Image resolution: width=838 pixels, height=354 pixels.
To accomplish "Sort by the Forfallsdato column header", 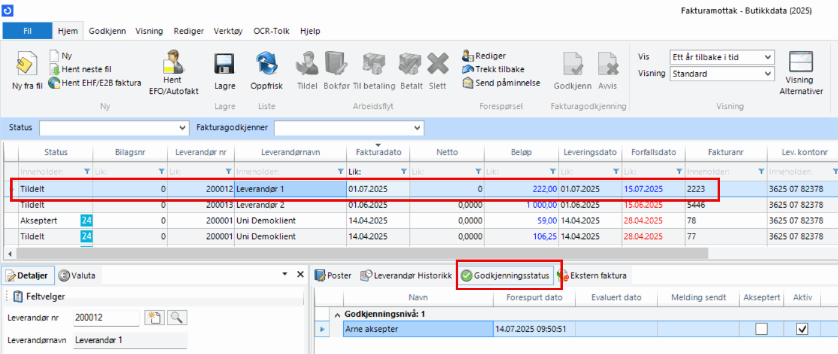I will (x=653, y=152).
